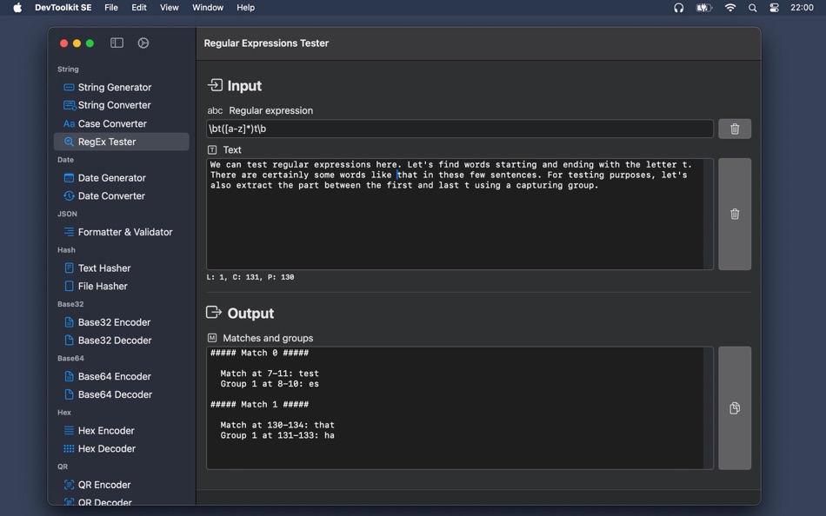Open macOS Control Center from menu bar

coord(774,7)
